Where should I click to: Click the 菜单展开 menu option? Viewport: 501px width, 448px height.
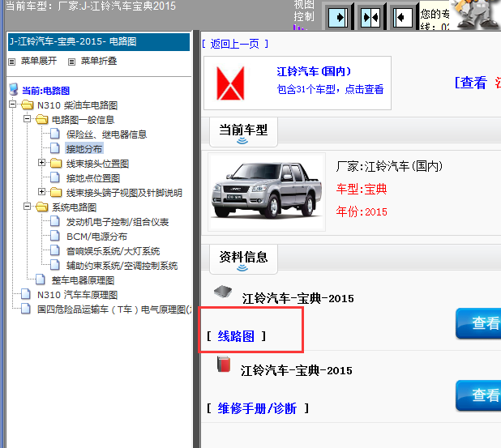(39, 61)
